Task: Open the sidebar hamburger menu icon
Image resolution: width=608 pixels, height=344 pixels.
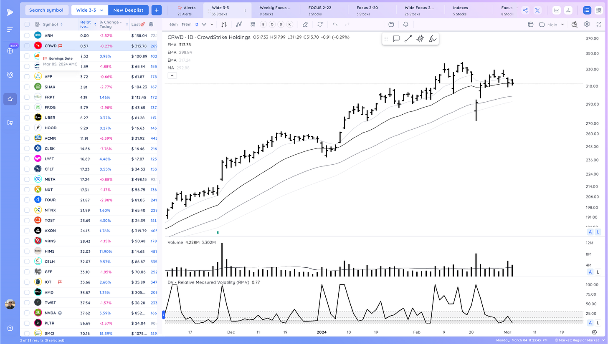Action: click(x=10, y=30)
